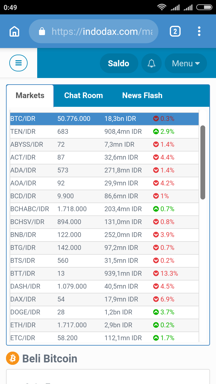Image resolution: width=216 pixels, height=384 pixels.
Task: Click the markets list scrollbar thumb
Action: pos(203,162)
